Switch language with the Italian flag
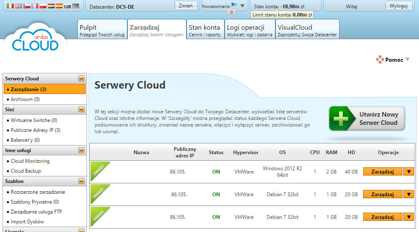 pyautogui.click(x=10, y=6)
